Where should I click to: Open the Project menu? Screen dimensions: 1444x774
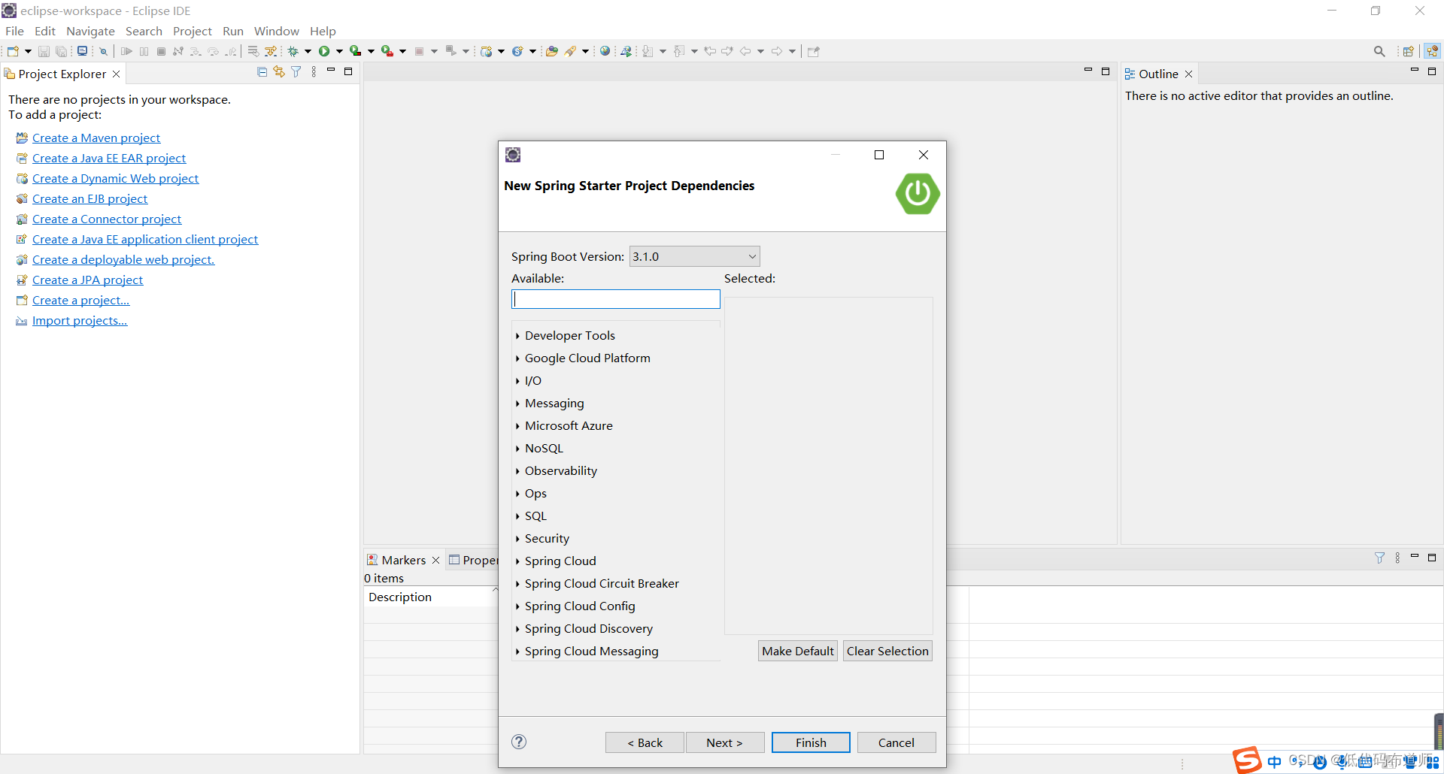(x=193, y=31)
